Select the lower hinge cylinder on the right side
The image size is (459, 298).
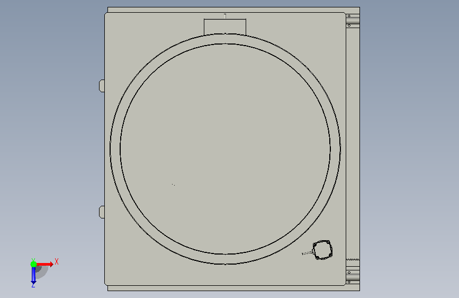click(x=353, y=277)
